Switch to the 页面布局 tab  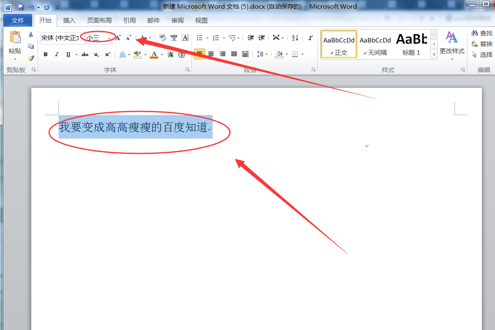coord(99,21)
